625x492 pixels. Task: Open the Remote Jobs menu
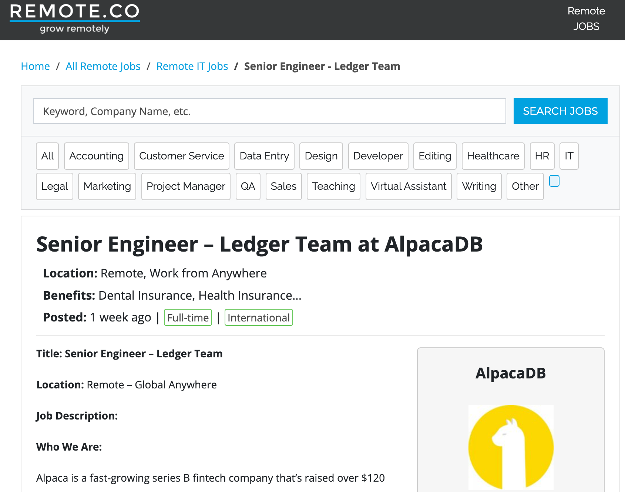(x=586, y=18)
